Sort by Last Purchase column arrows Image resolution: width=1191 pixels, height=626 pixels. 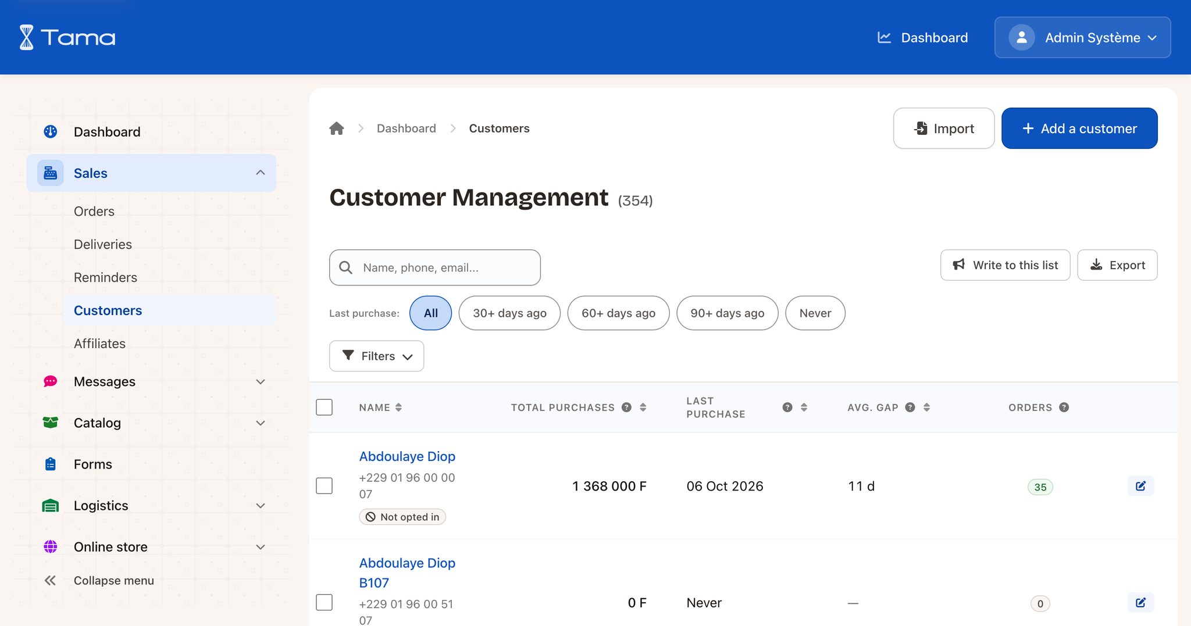(x=804, y=407)
